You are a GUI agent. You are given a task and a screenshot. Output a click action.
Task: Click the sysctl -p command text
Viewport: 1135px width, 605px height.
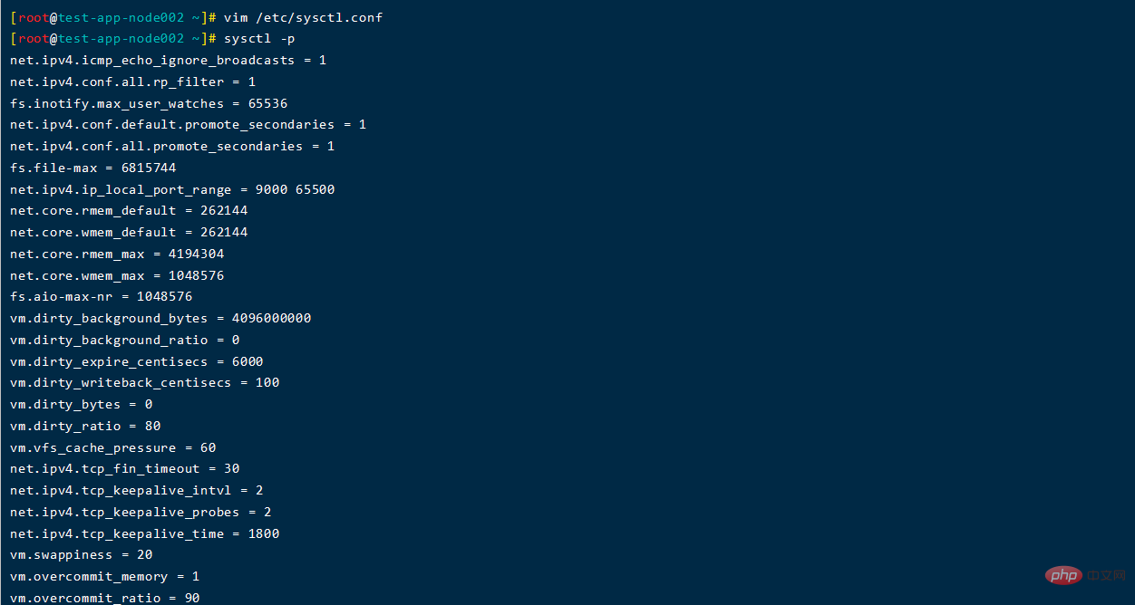point(259,39)
